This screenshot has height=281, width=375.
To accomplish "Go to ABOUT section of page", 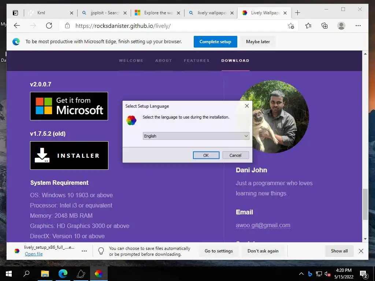I will click(164, 61).
